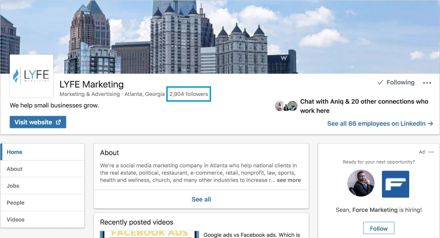This screenshot has width=440, height=238.
Task: Click 'We help small businesses grow.' tagline
Action: click(x=54, y=106)
